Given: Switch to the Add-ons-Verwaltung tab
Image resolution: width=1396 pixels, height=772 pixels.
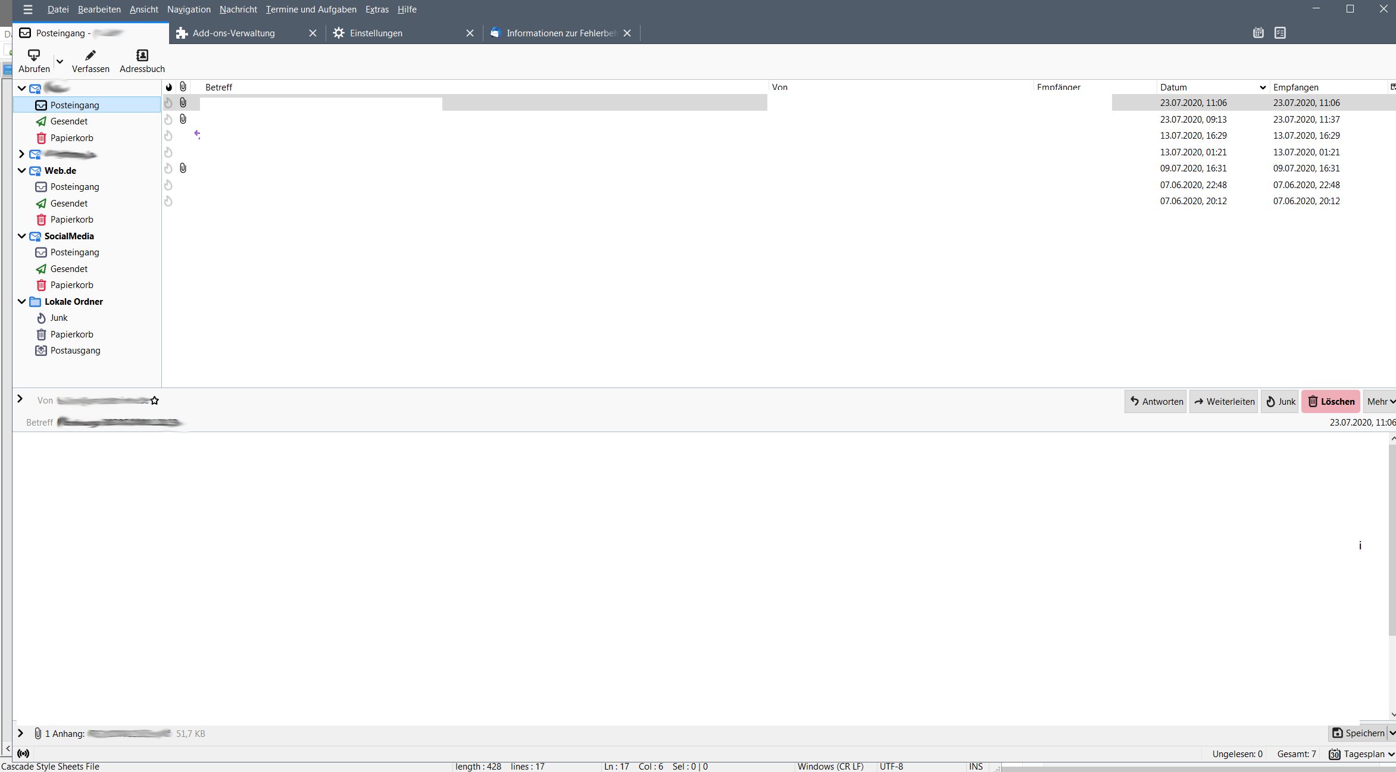Looking at the screenshot, I should [x=233, y=33].
